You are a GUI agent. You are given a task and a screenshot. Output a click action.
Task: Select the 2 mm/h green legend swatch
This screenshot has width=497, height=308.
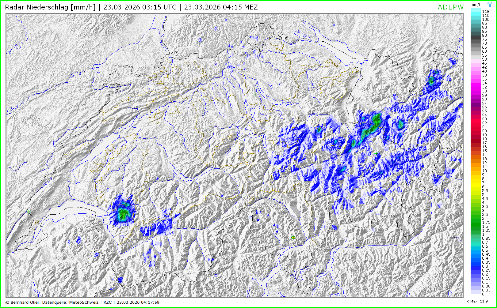476,218
